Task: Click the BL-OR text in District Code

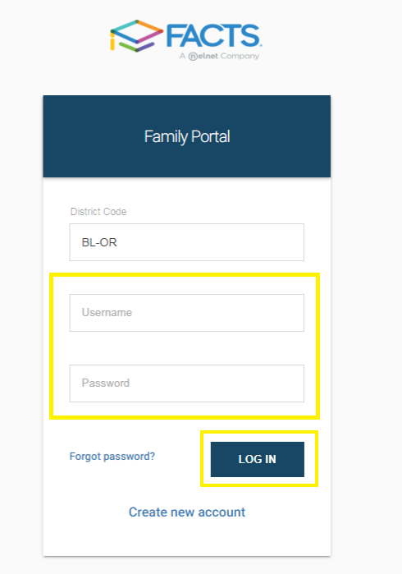Action: point(99,243)
